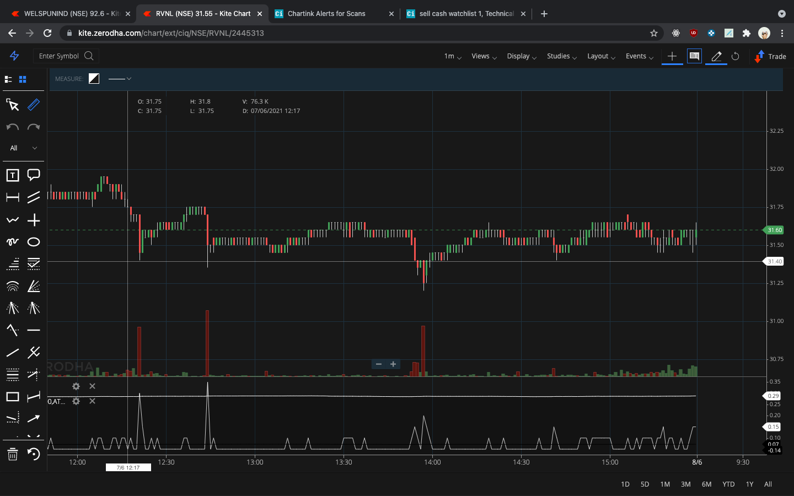This screenshot has width=794, height=496.
Task: Pick the Callout drawing tool
Action: 34,175
